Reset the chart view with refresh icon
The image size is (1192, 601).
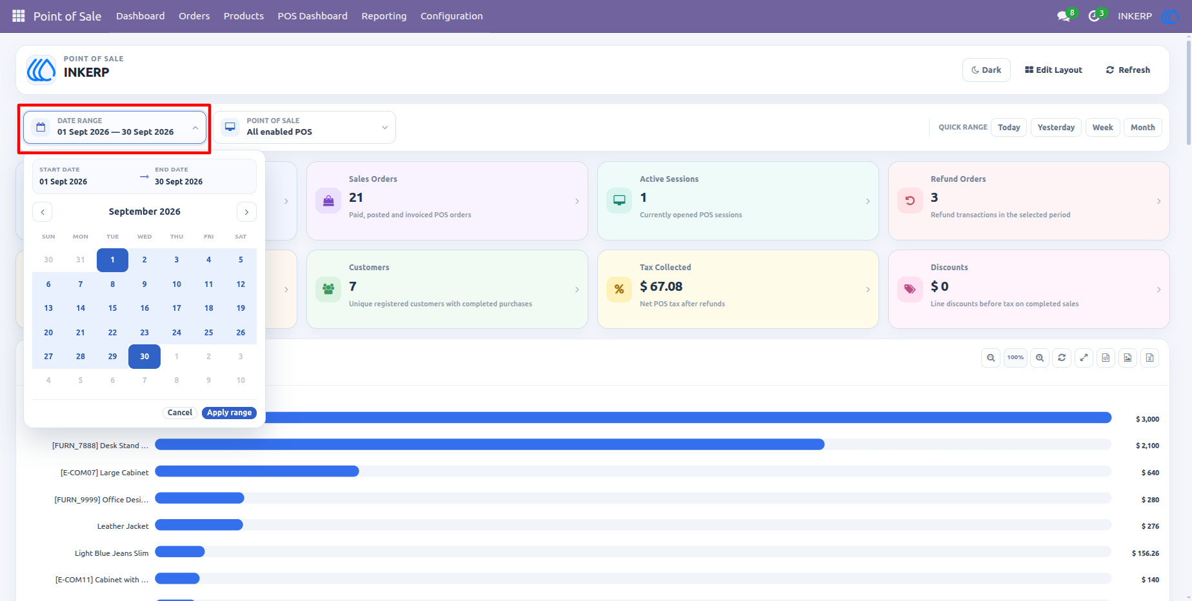click(1062, 357)
